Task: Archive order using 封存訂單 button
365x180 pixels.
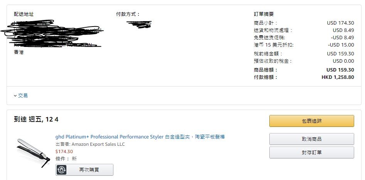Action: 311,152
